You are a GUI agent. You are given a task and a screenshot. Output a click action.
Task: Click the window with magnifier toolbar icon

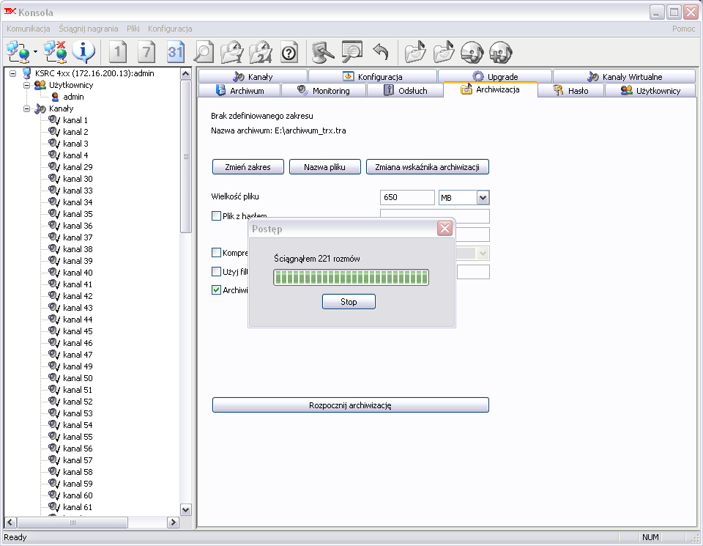pos(352,52)
